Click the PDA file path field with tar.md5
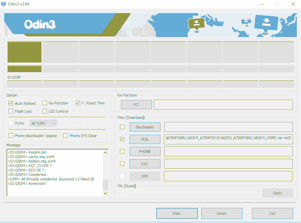This screenshot has height=223, width=301. [228, 139]
